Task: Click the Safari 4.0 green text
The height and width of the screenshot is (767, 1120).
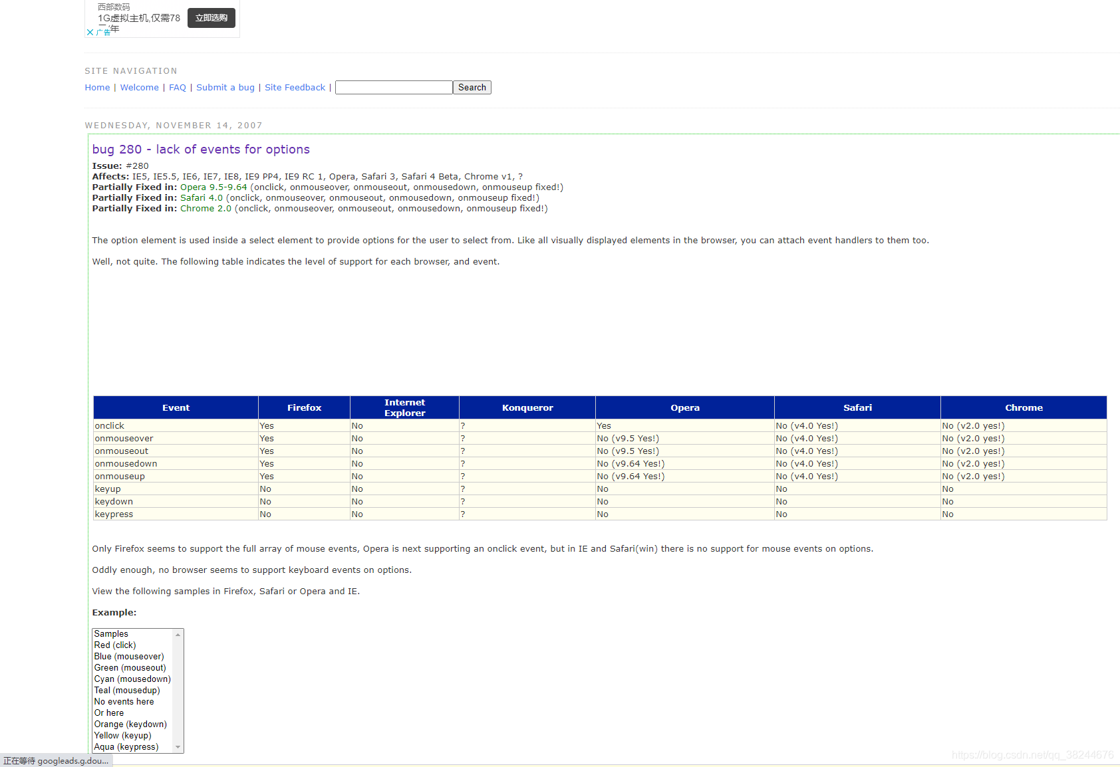Action: (202, 198)
